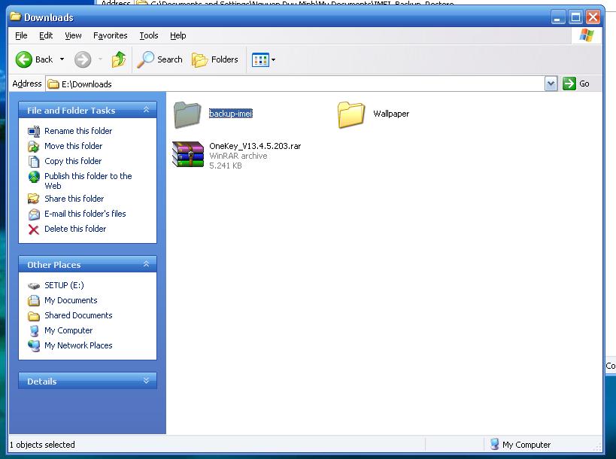This screenshot has width=616, height=459.
Task: Open the Favorites menu
Action: click(x=111, y=35)
